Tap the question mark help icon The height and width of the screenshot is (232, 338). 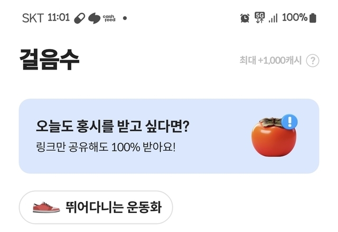313,61
